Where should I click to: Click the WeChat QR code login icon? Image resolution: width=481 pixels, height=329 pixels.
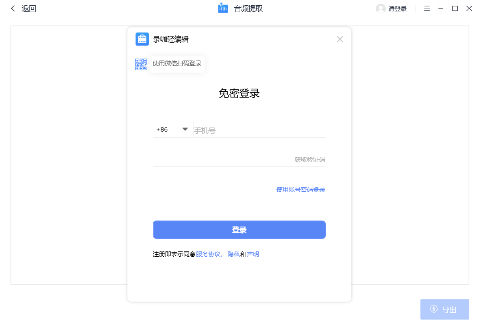(x=141, y=64)
